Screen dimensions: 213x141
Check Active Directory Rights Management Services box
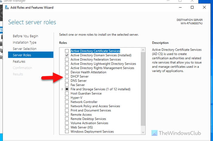click(x=67, y=68)
